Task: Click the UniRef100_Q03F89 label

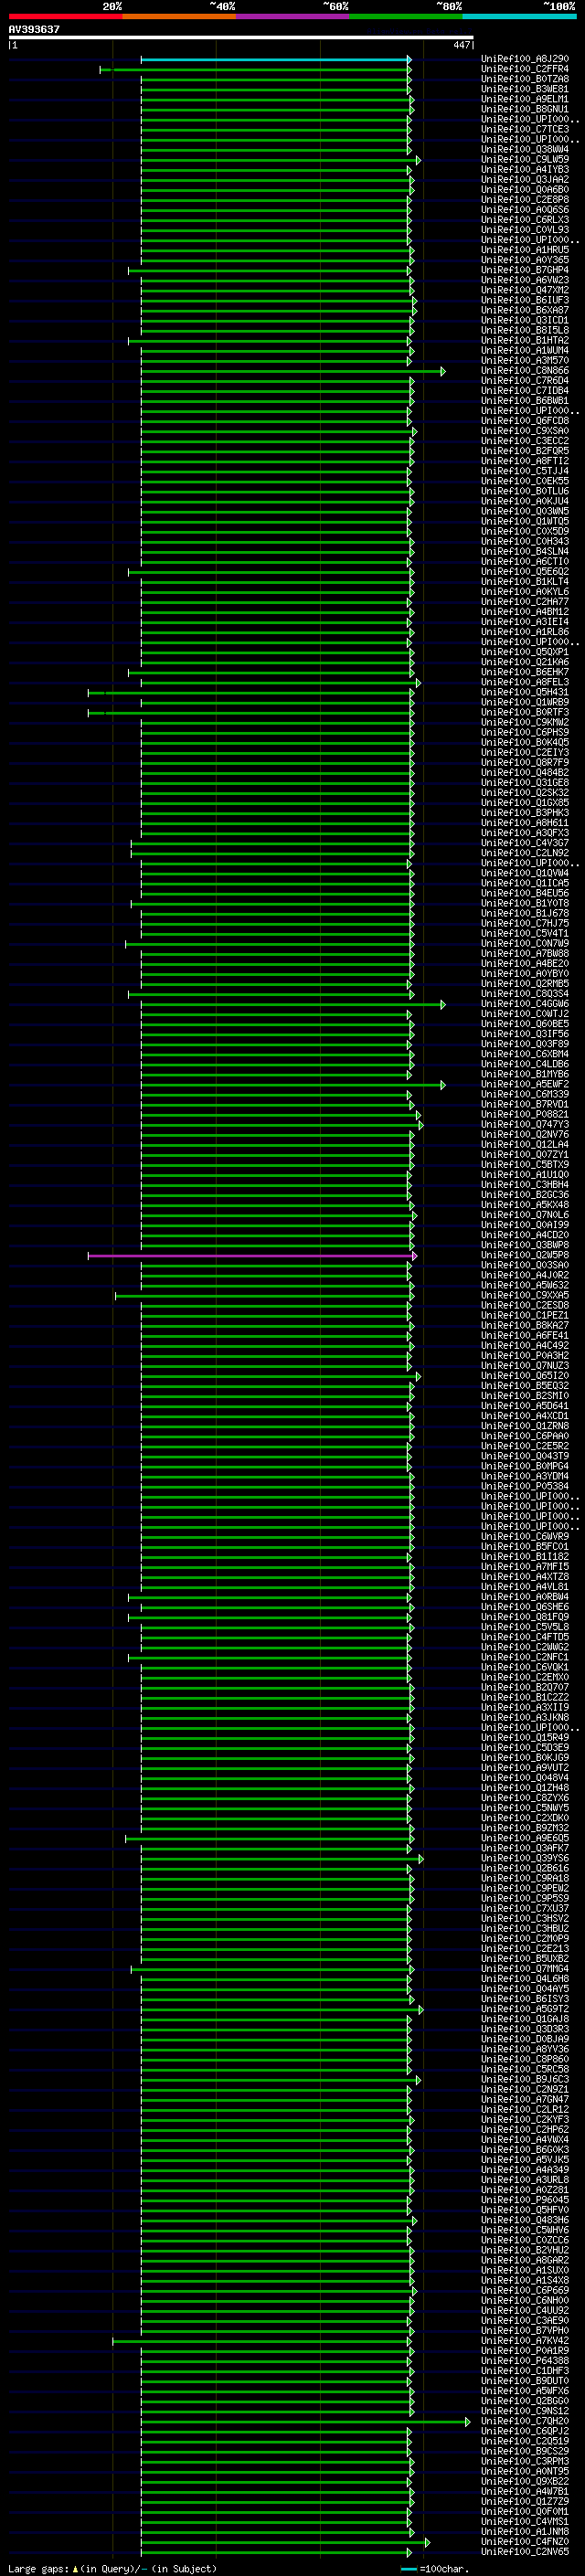Action: [525, 1044]
